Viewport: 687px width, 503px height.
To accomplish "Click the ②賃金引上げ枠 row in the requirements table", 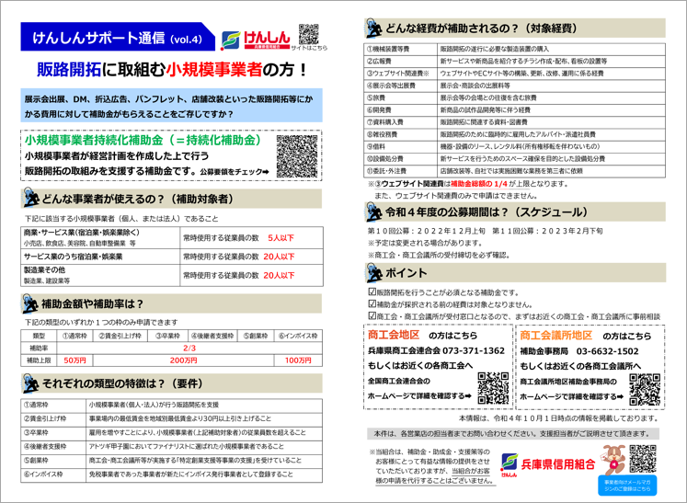I will coord(171,419).
